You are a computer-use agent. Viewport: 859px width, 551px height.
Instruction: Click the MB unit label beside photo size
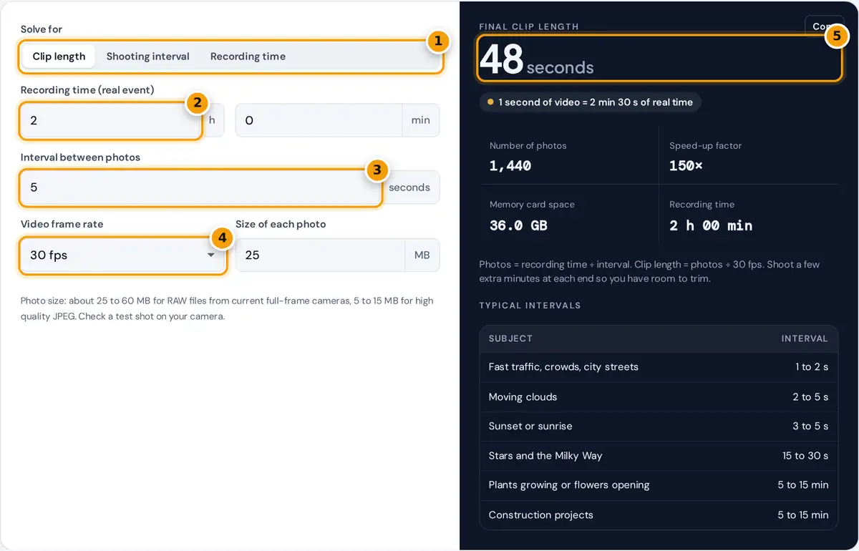click(422, 255)
